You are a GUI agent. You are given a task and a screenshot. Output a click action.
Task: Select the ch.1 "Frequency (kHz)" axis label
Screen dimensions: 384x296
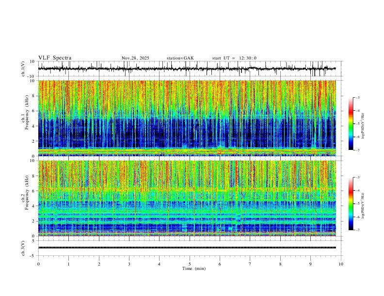click(27, 112)
